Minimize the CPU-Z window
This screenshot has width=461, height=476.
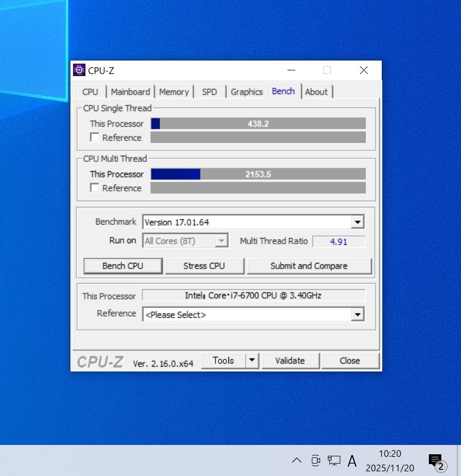tap(292, 70)
